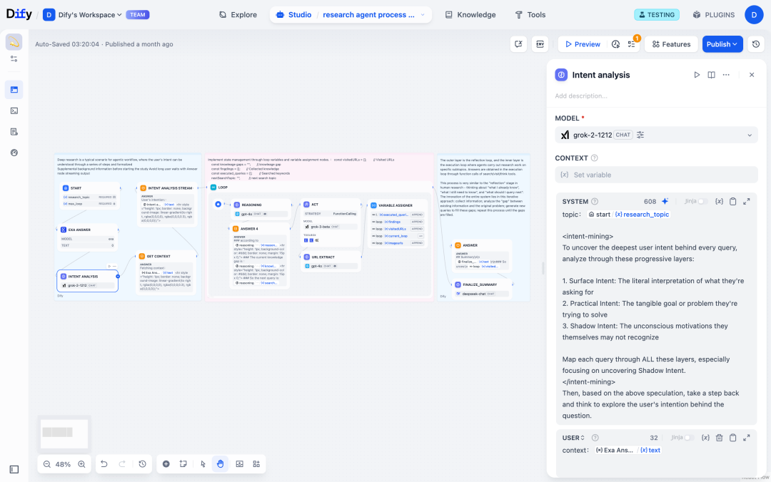Click the Preview button
The width and height of the screenshot is (771, 482).
point(583,44)
